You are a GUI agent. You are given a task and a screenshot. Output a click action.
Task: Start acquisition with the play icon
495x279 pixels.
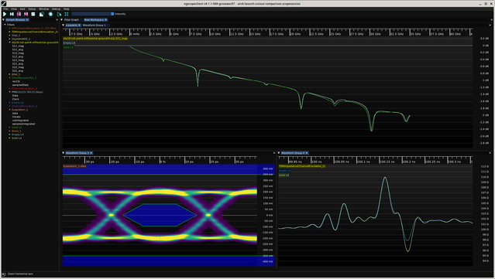click(x=5, y=14)
